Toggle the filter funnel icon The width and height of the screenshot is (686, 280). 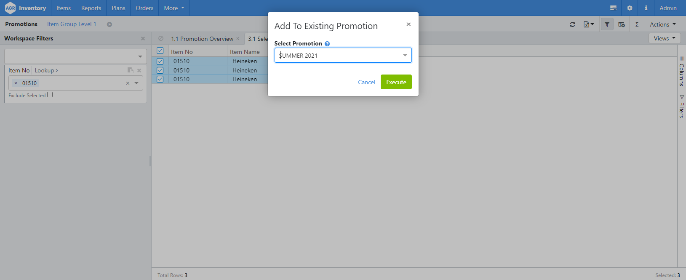pyautogui.click(x=607, y=24)
